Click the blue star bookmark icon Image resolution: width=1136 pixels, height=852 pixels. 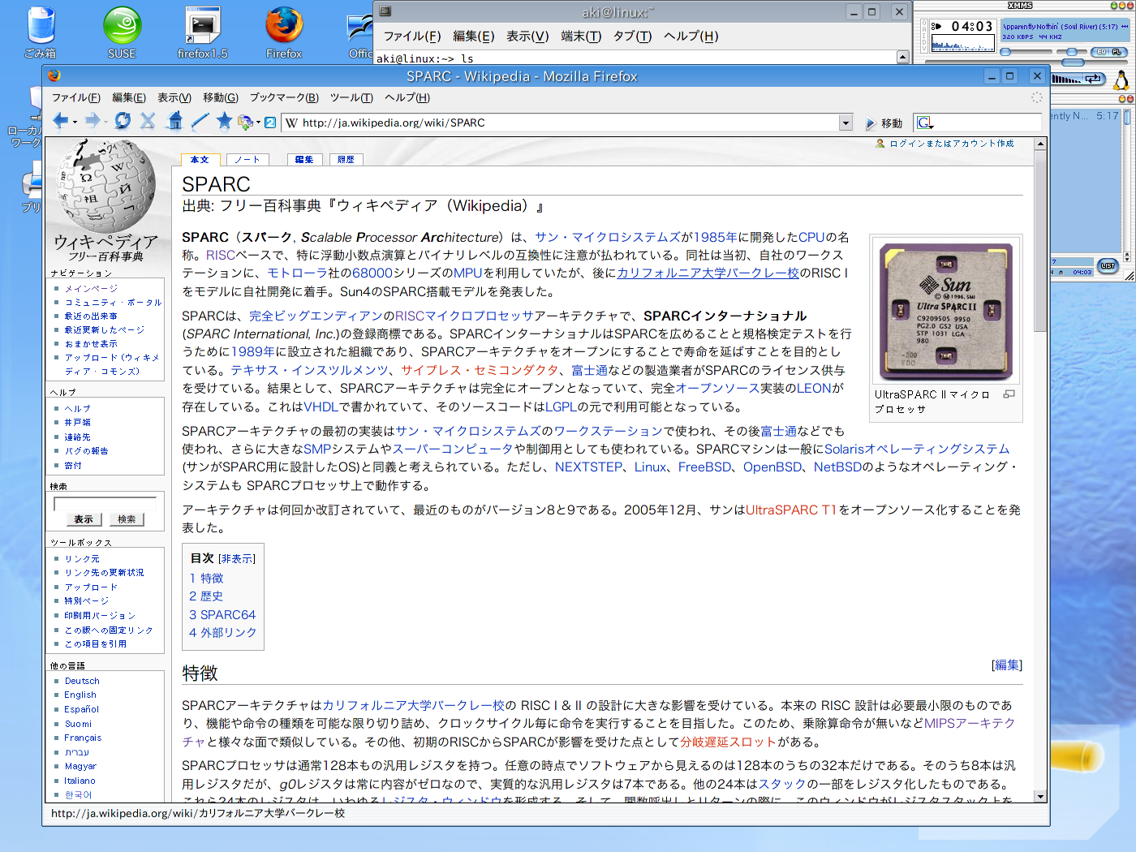click(224, 122)
